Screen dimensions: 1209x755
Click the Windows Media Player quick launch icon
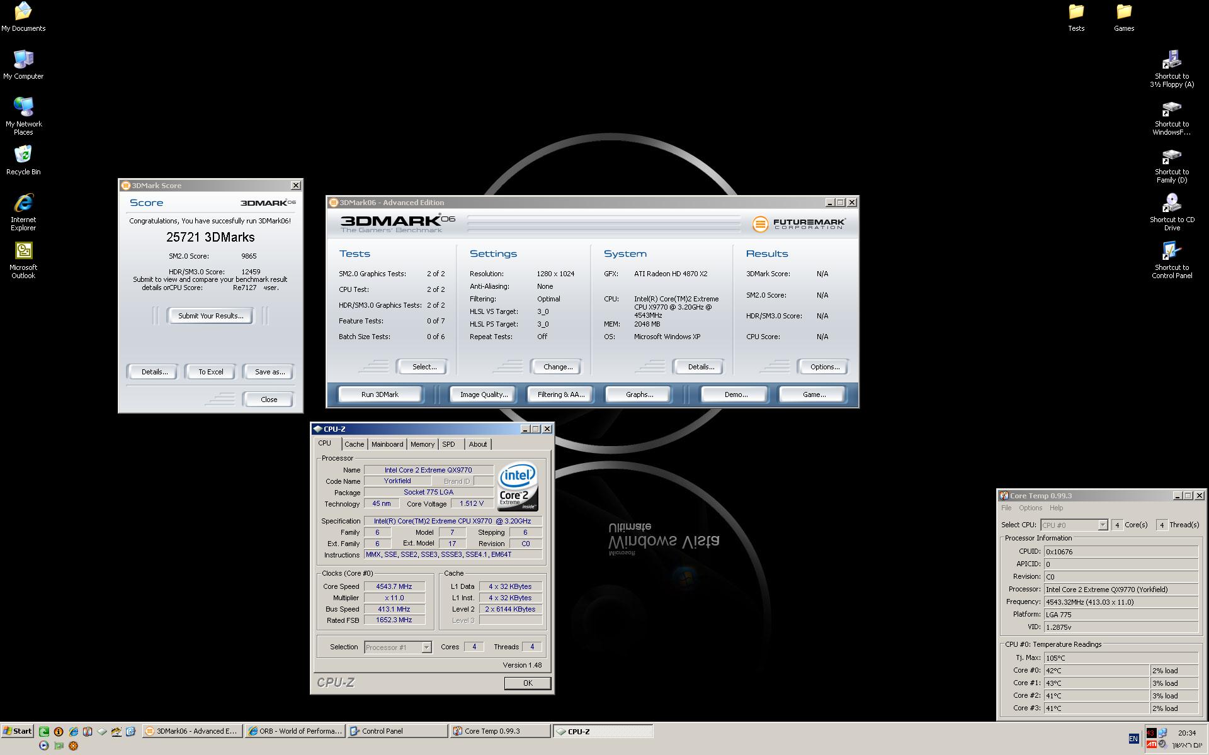[x=44, y=746]
